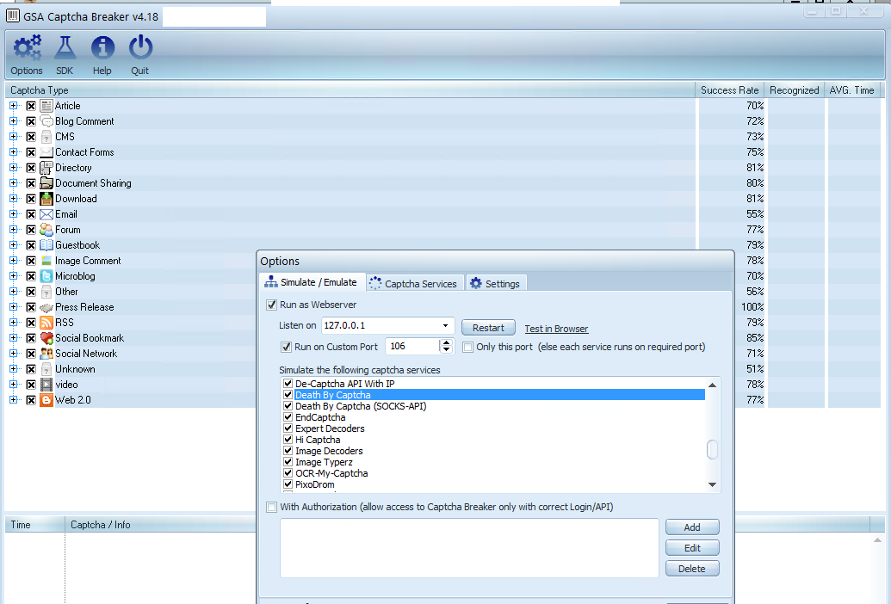Image resolution: width=891 pixels, height=604 pixels.
Task: Click the Delete authorization button
Action: tap(692, 568)
